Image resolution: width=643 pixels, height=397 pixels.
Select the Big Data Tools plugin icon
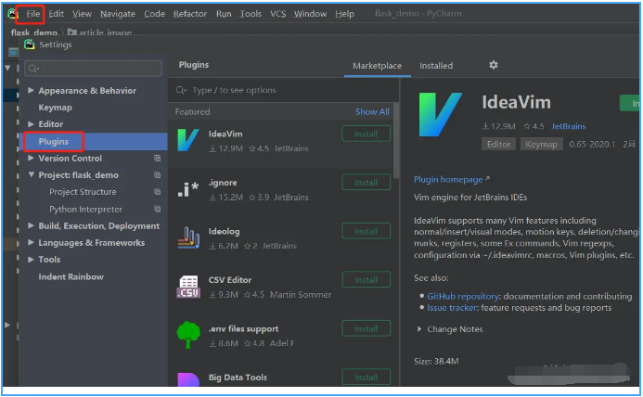[x=187, y=379]
